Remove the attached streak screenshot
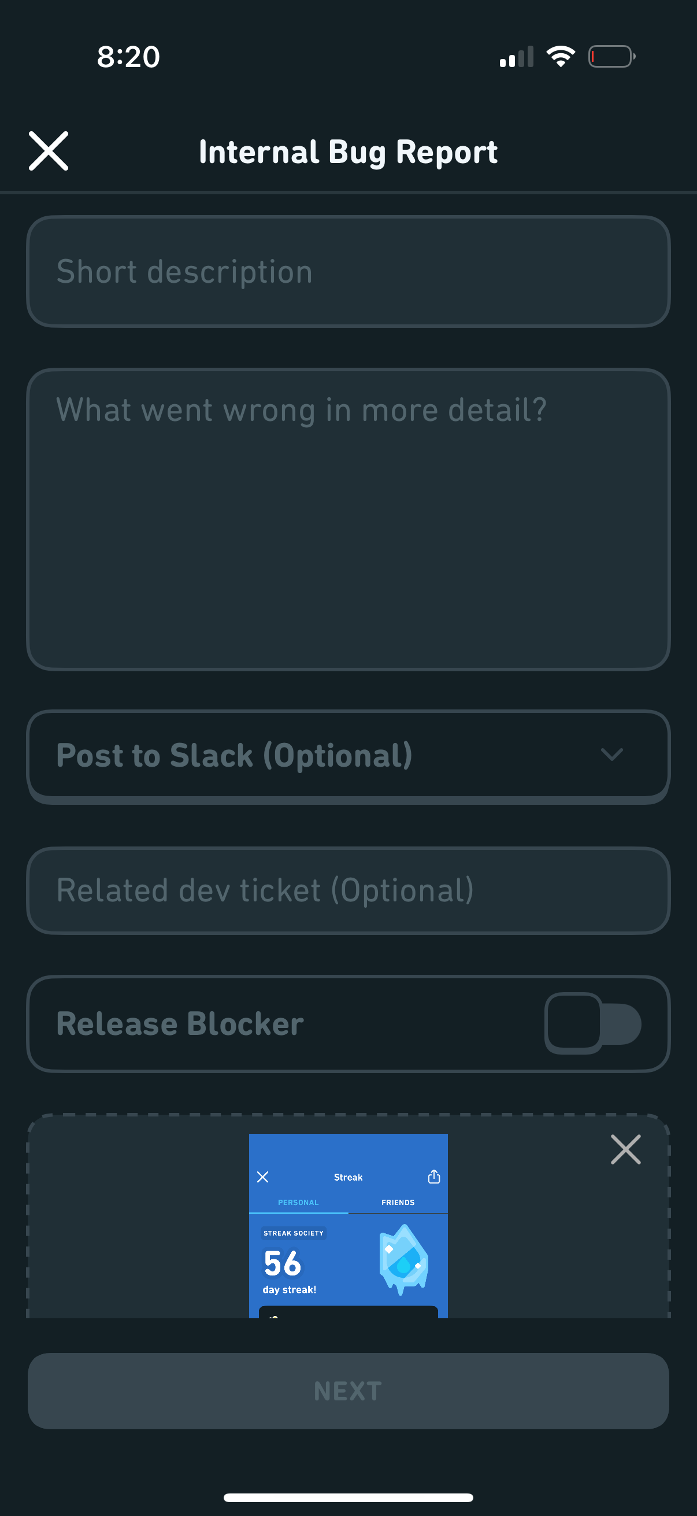This screenshot has width=697, height=1516. click(x=625, y=1149)
